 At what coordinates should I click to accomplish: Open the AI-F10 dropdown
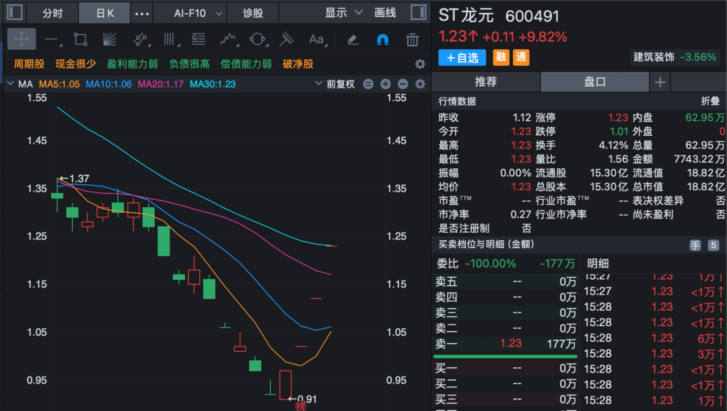pyautogui.click(x=198, y=13)
